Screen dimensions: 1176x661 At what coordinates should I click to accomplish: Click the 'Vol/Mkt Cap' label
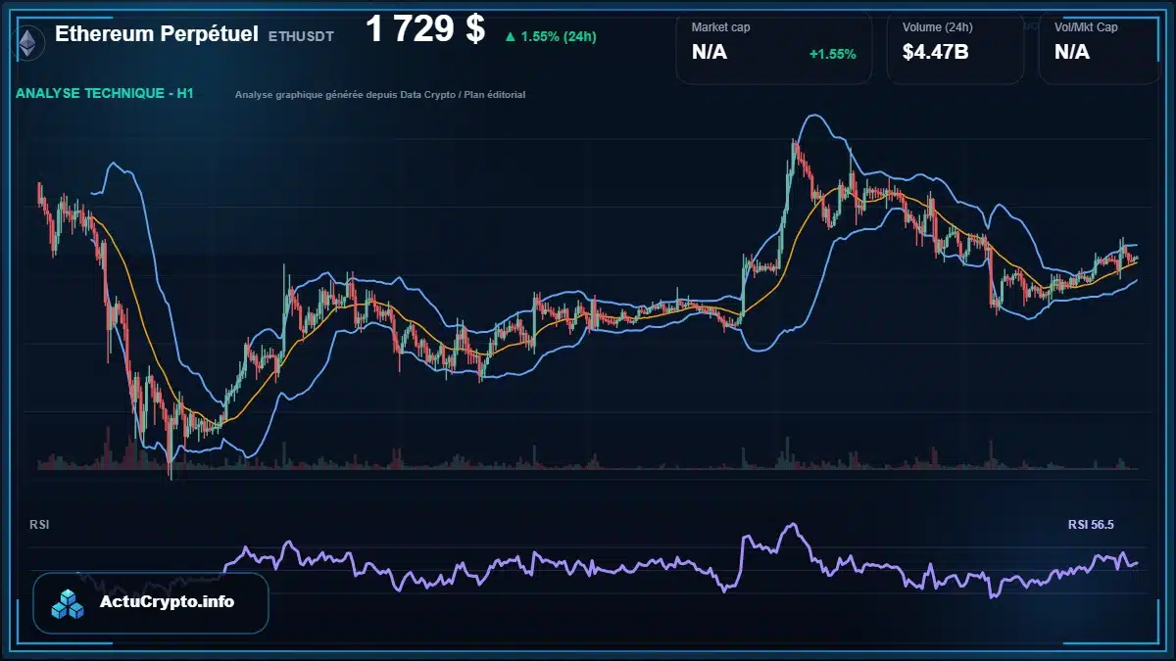(x=1086, y=27)
